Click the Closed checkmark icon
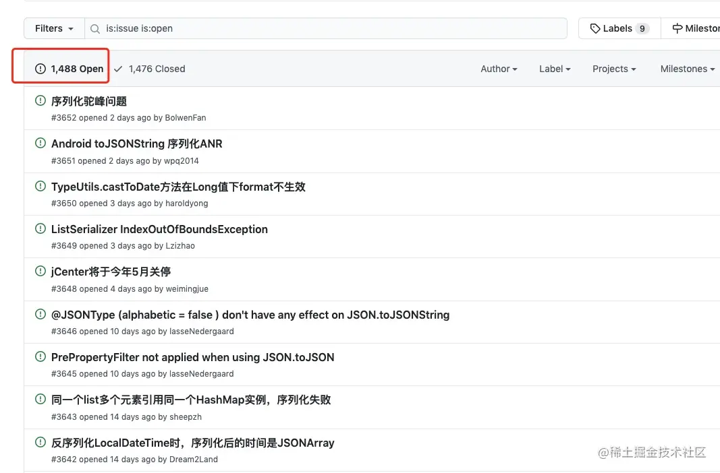This screenshot has height=473, width=720. (119, 69)
